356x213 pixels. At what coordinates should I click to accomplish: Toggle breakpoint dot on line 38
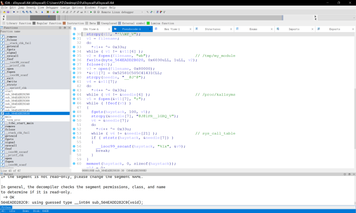(74, 69)
